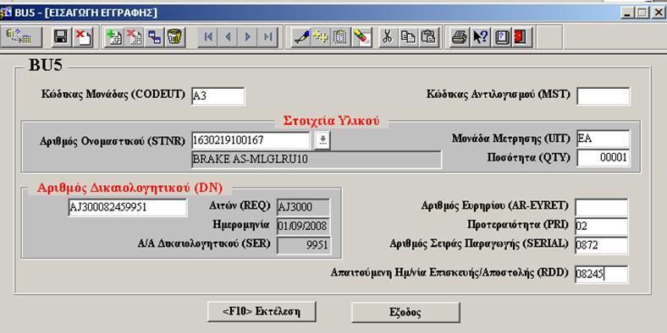The width and height of the screenshot is (667, 333).
Task: Go to previous record arrow
Action: pyautogui.click(x=228, y=37)
